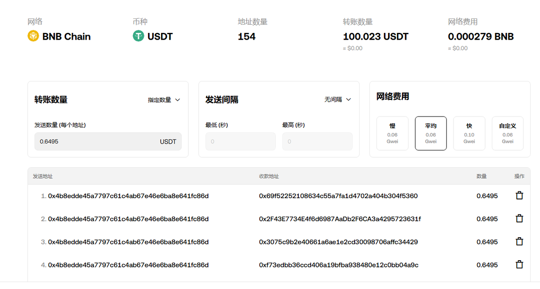
Task: Delete row 3 with the trash icon
Action: pyautogui.click(x=519, y=242)
